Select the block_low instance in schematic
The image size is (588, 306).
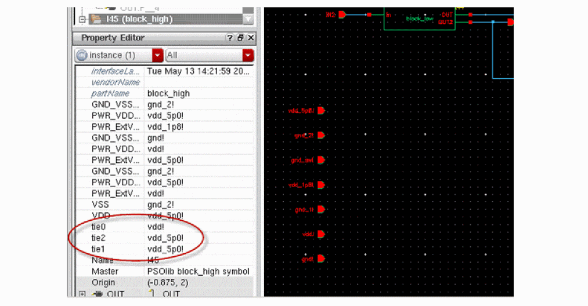pos(419,19)
